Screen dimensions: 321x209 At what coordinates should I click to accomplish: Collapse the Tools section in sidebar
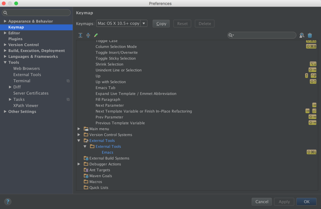(5, 62)
